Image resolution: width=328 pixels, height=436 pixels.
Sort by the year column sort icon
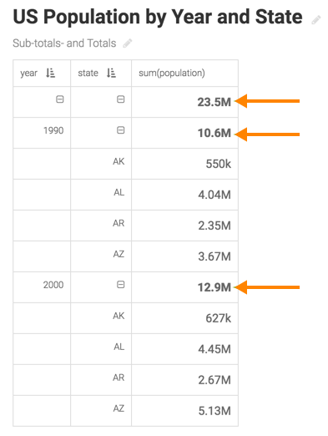point(50,74)
